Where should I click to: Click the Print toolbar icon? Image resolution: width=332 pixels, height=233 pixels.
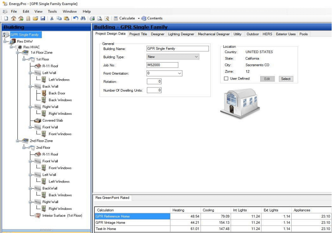[x=92, y=18]
